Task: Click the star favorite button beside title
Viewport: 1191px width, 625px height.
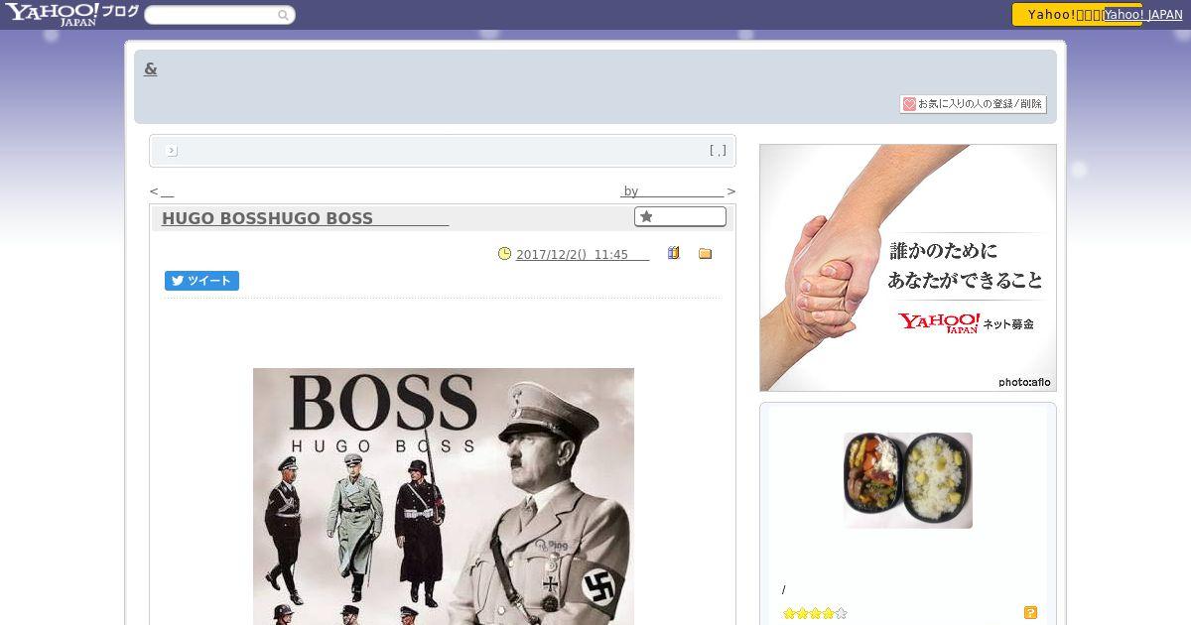Action: tap(680, 216)
